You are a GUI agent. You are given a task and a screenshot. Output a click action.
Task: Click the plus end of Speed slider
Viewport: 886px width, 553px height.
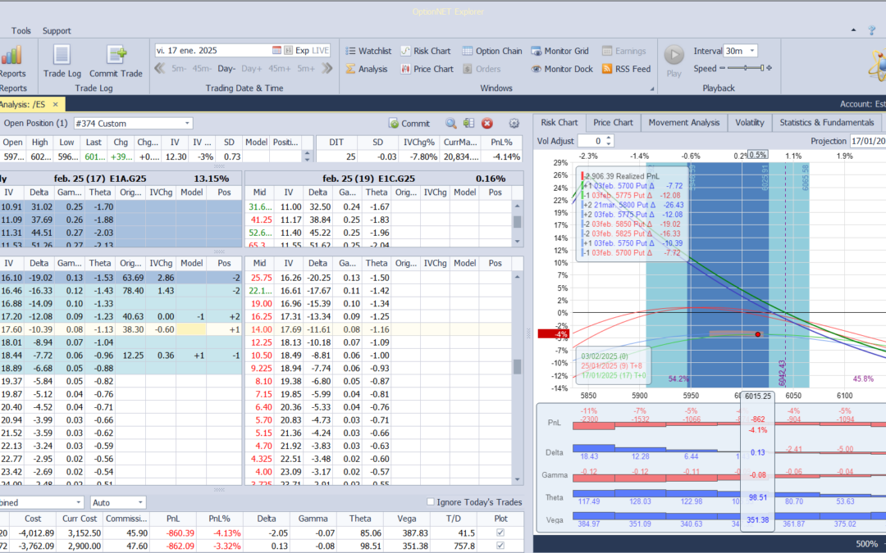[769, 68]
